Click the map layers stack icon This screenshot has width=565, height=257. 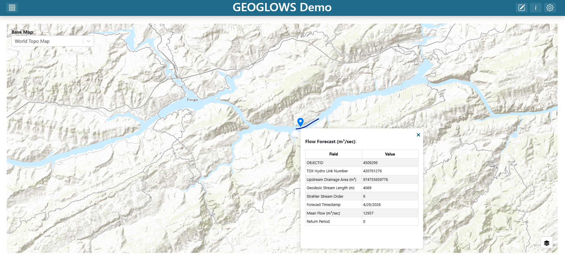(547, 243)
